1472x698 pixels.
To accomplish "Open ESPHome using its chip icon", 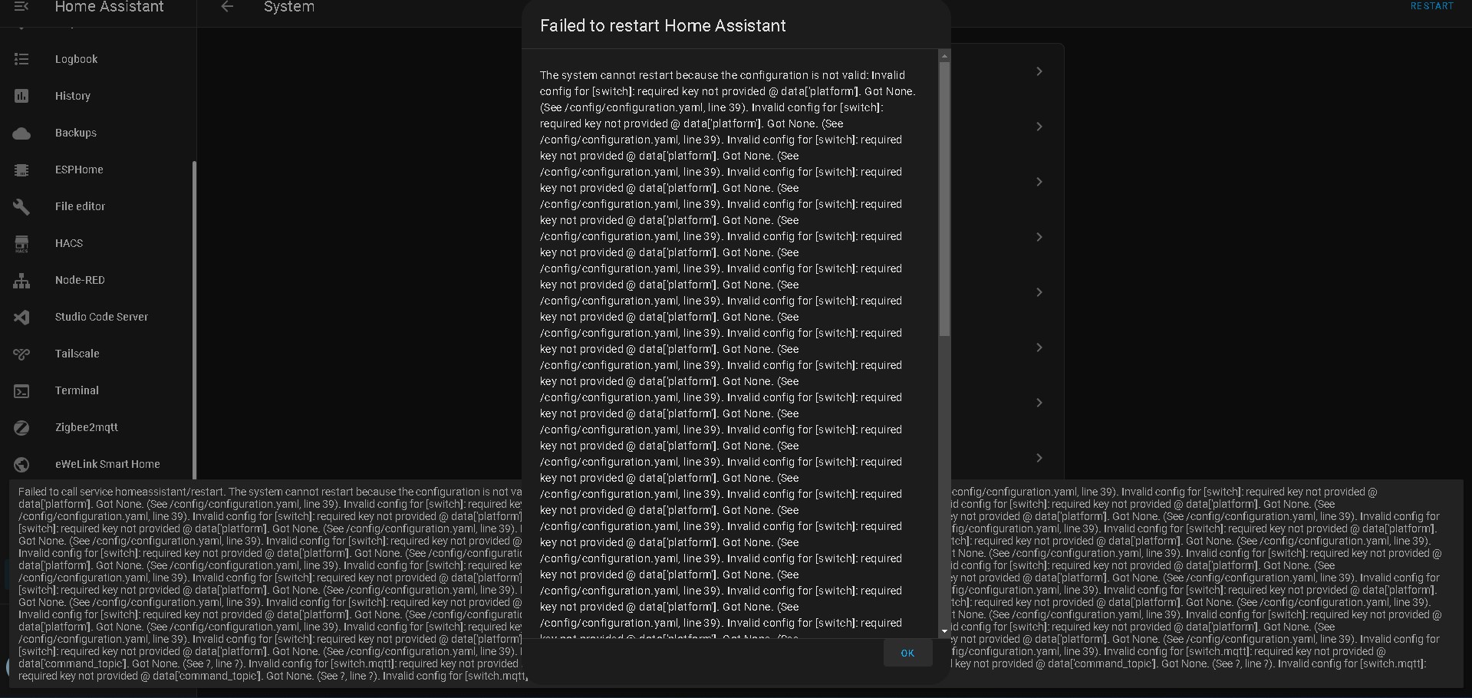I will click(x=21, y=170).
